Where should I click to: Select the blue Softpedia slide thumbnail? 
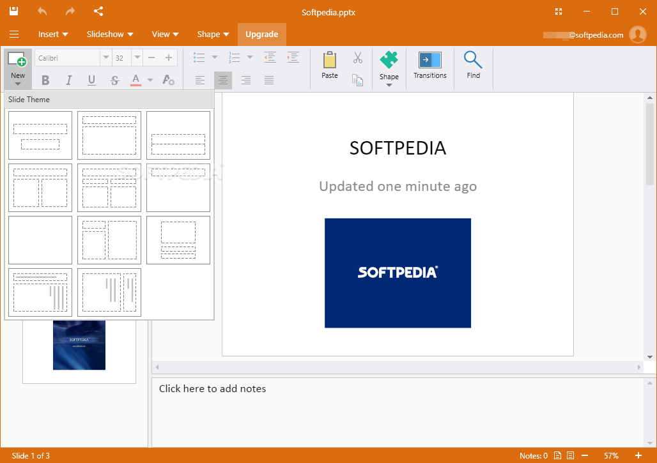click(79, 345)
